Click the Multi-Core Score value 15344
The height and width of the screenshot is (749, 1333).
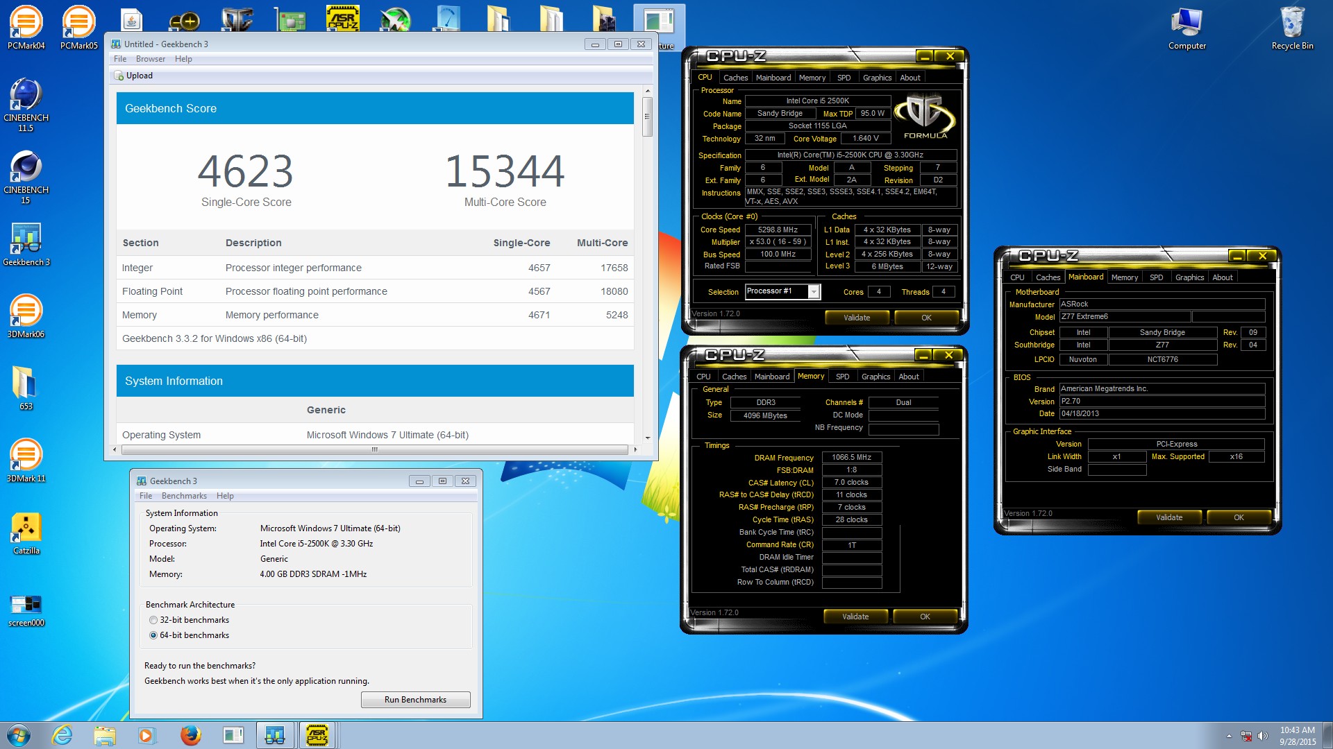[x=505, y=171]
